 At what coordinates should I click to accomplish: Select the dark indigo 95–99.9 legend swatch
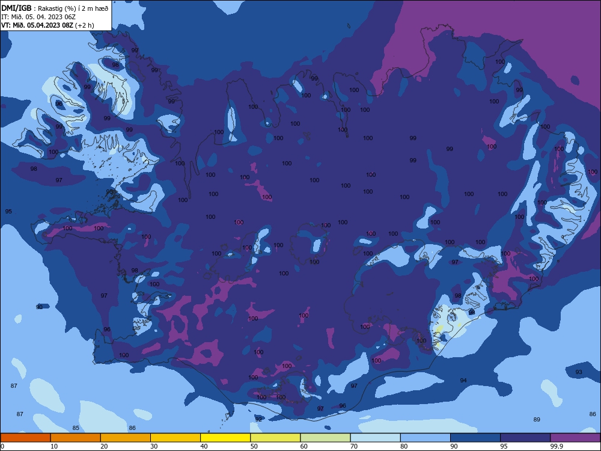point(525,438)
